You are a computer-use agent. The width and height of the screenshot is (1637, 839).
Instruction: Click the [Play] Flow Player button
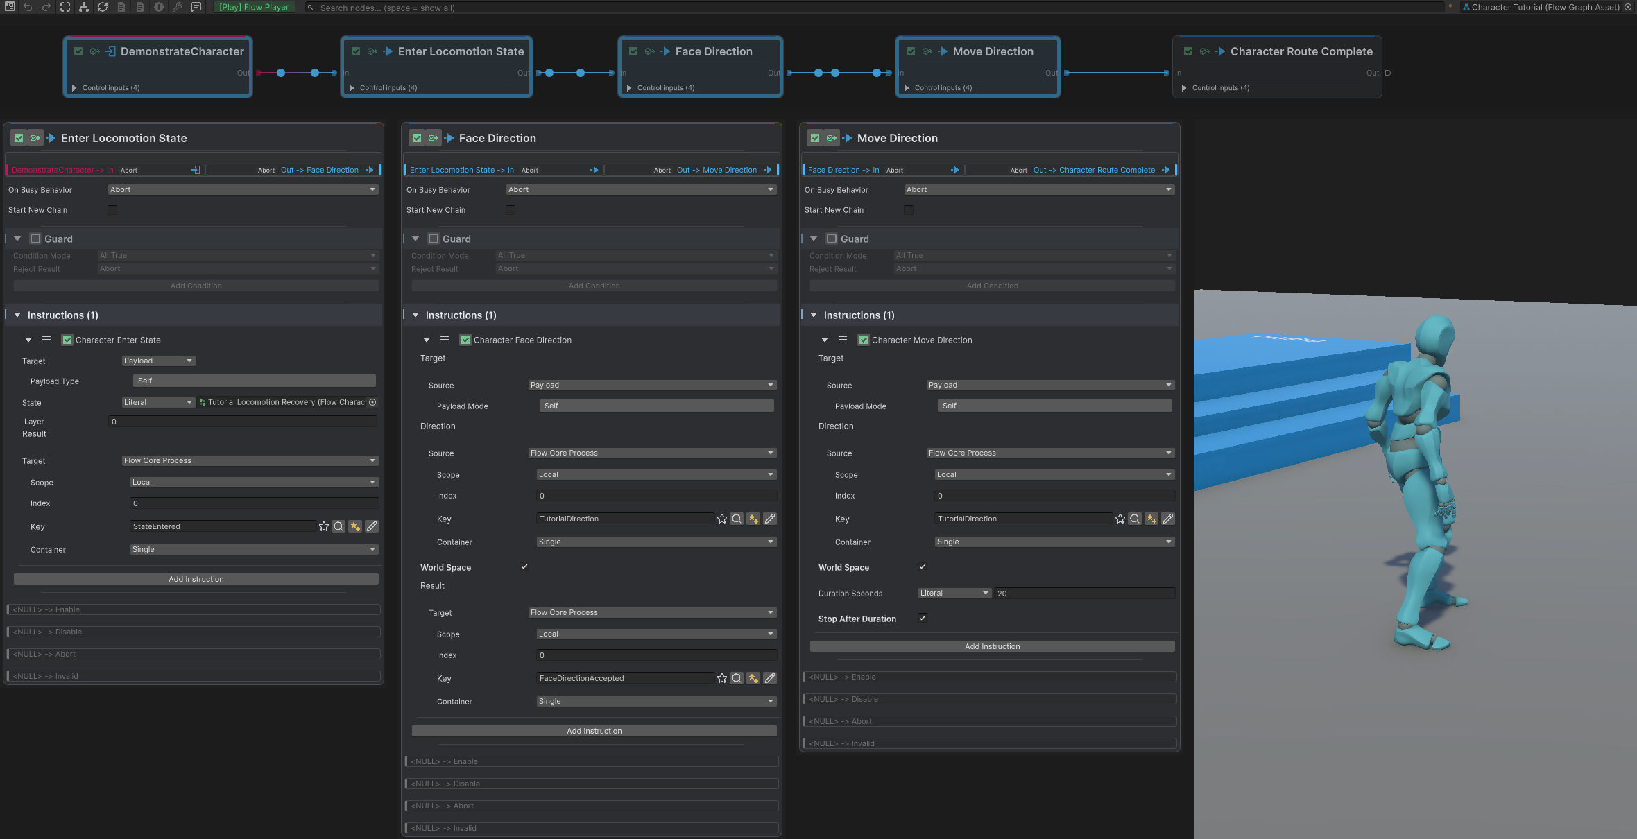(255, 7)
